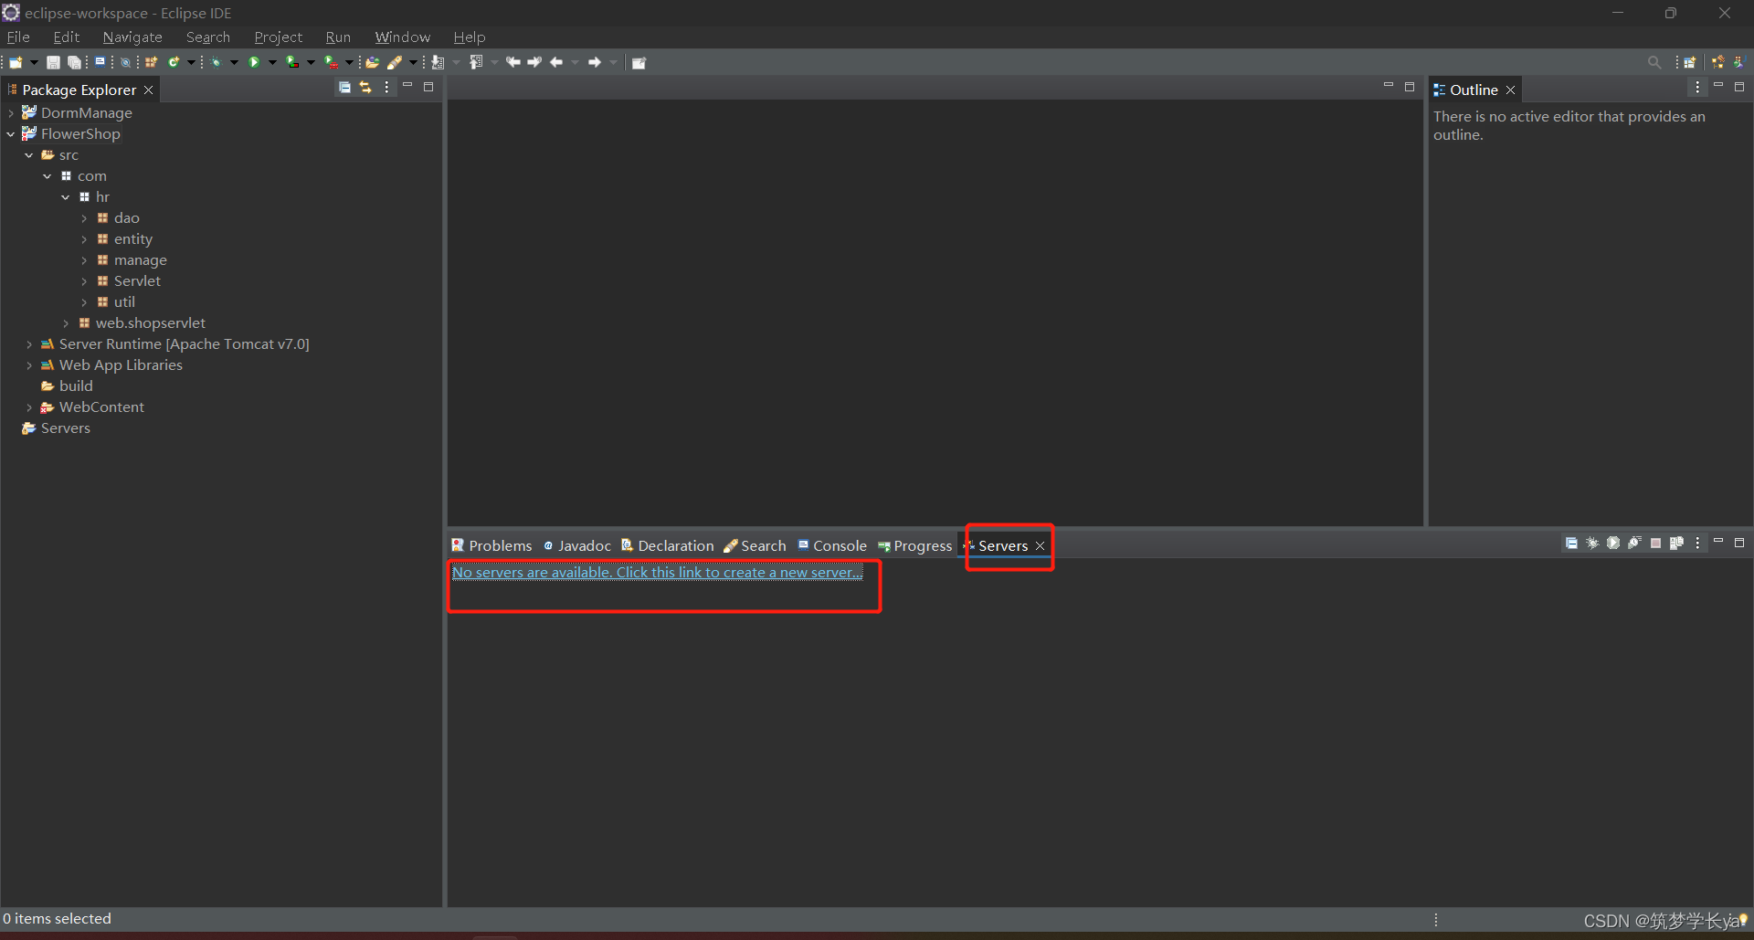The height and width of the screenshot is (940, 1754).
Task: Open a terminal via toolbar icon
Action: click(x=100, y=62)
